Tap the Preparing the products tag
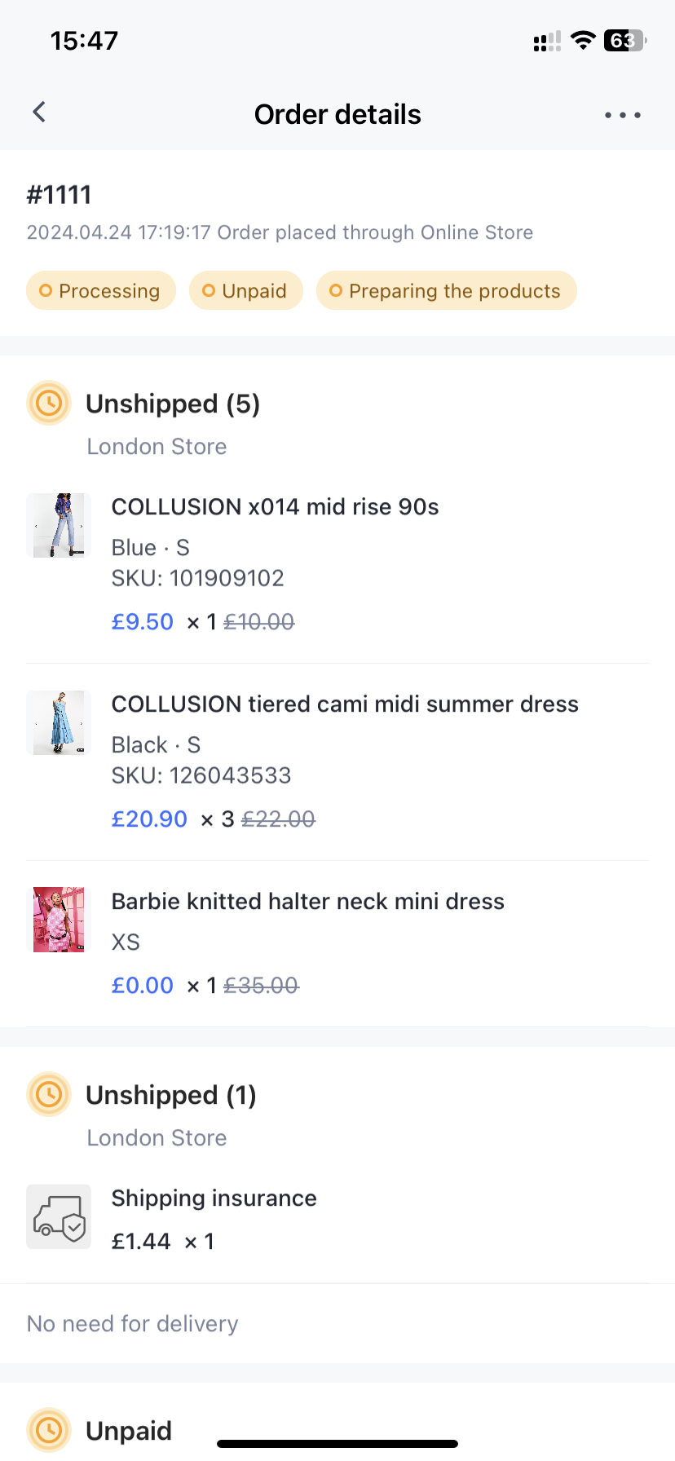 click(447, 291)
